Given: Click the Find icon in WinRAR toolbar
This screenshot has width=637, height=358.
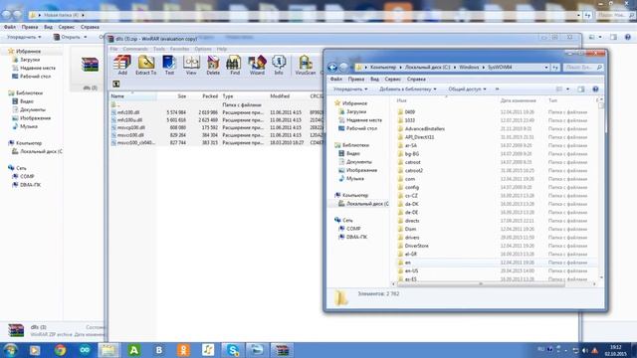Looking at the screenshot, I should (x=235, y=65).
